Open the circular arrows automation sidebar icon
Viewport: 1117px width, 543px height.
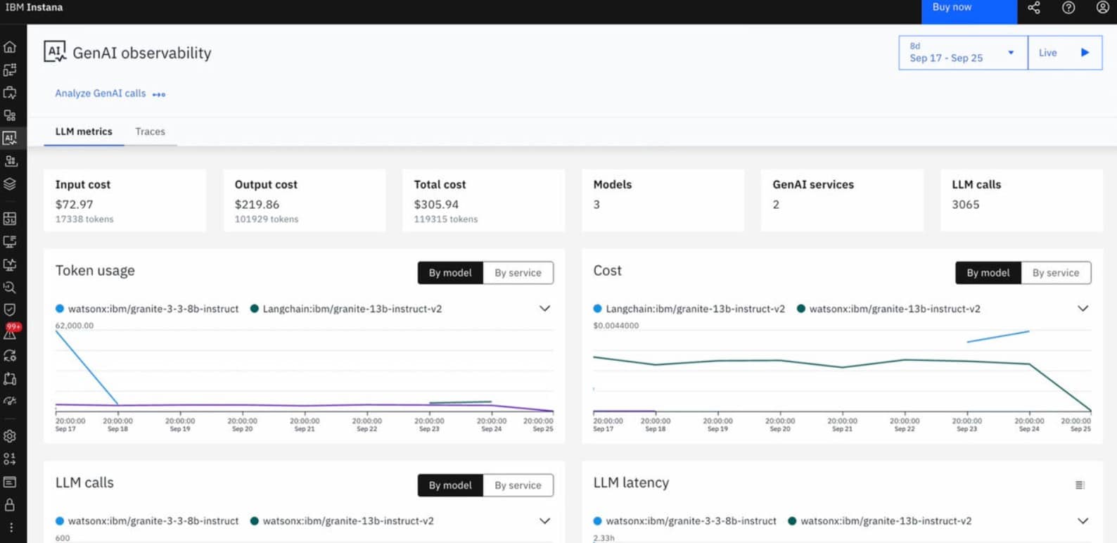(10, 356)
